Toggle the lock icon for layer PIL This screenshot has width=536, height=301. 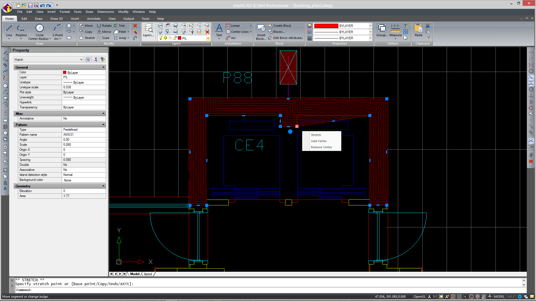coord(174,38)
